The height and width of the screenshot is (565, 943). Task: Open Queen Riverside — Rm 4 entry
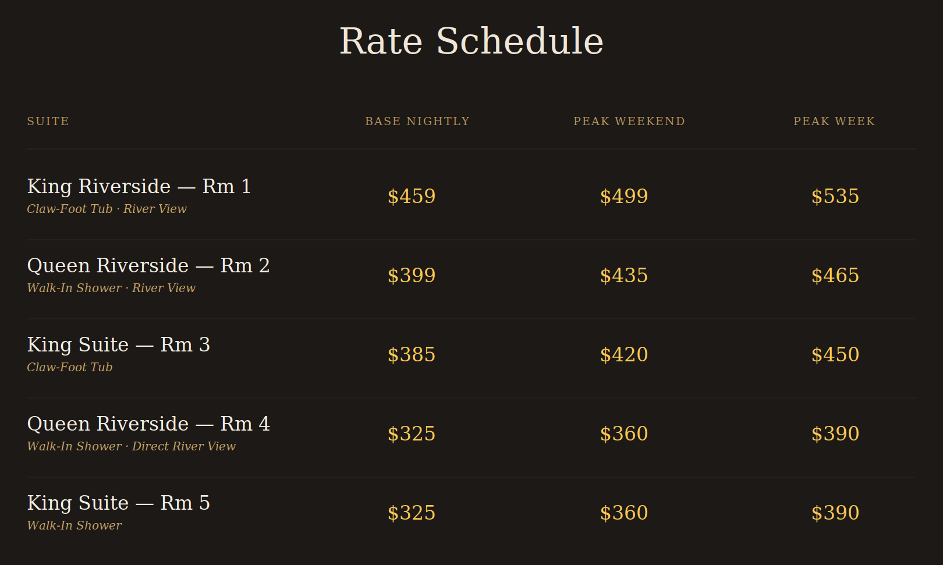coord(148,424)
